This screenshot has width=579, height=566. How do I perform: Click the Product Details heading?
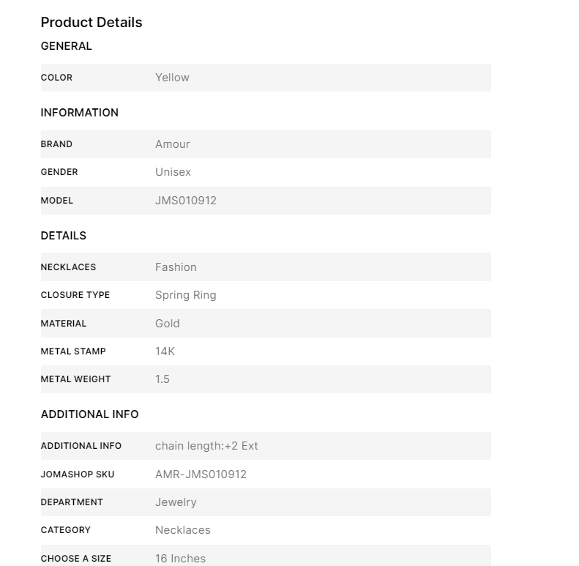pos(91,22)
